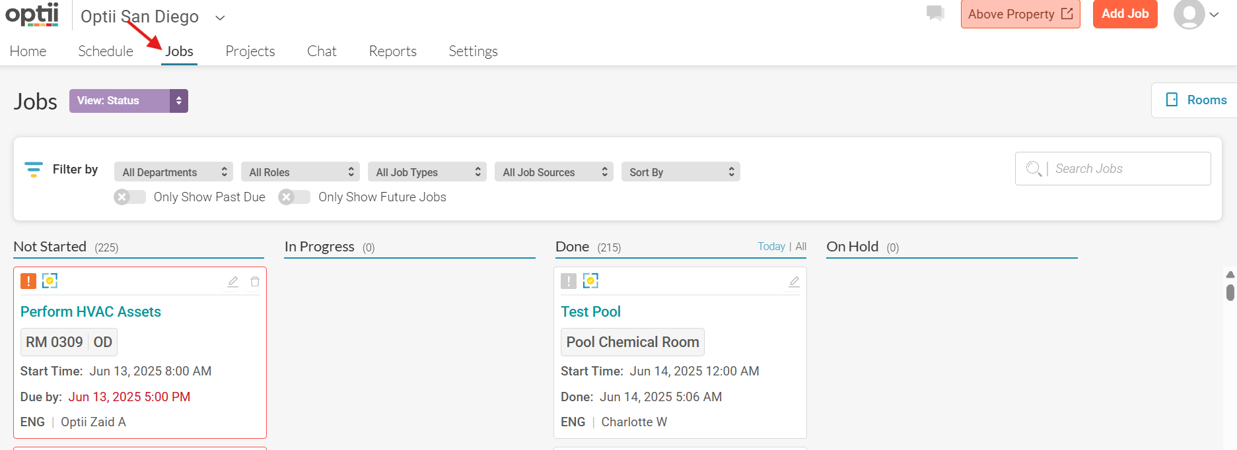Open the chat messages speech bubble icon

(x=935, y=13)
